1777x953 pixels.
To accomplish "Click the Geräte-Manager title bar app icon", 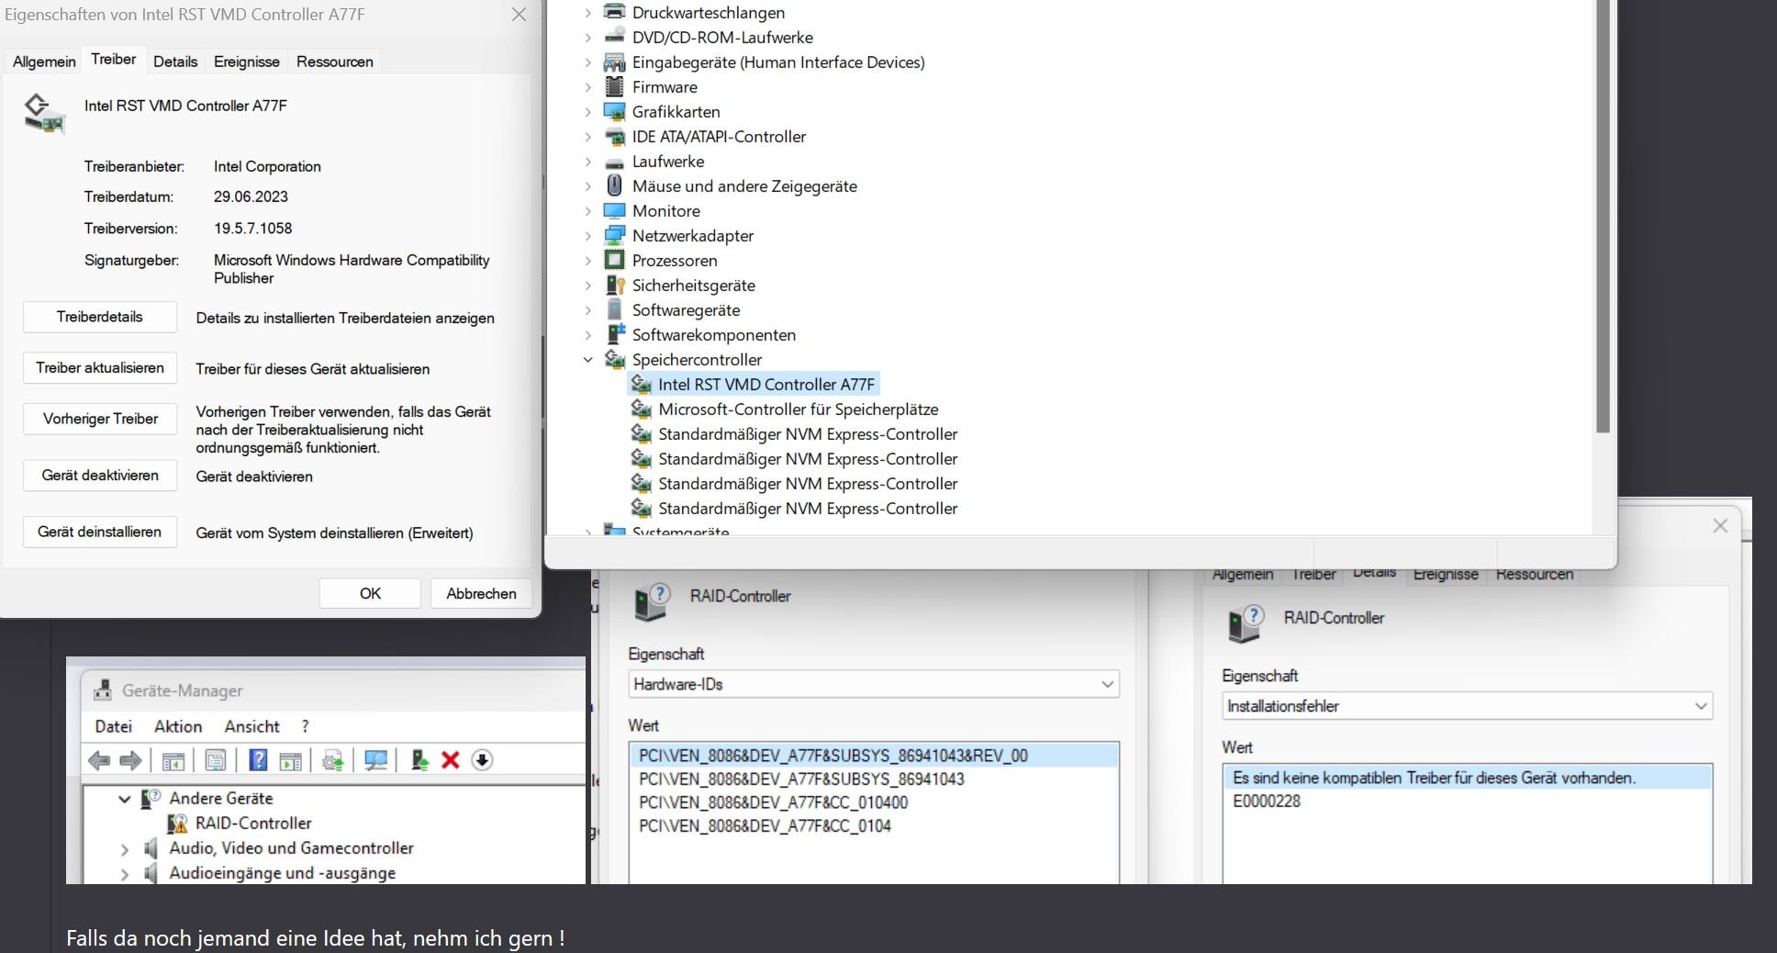I will (x=104, y=690).
